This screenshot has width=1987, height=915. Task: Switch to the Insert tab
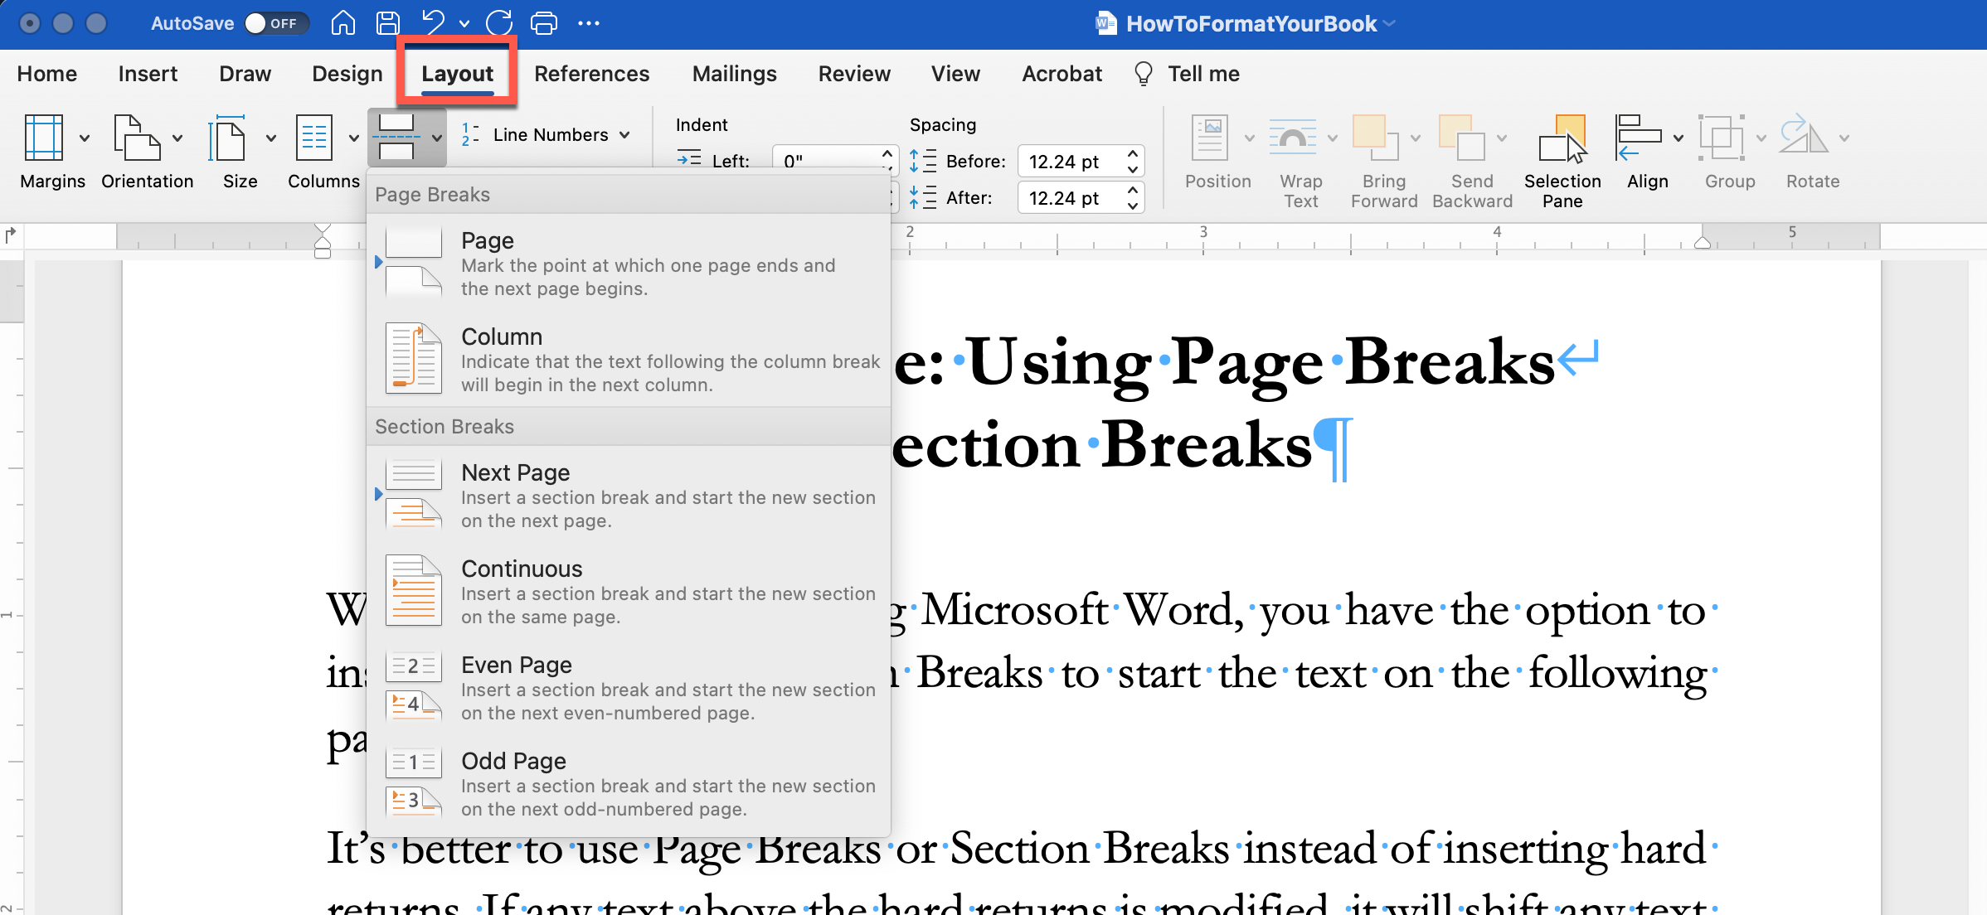(x=148, y=74)
